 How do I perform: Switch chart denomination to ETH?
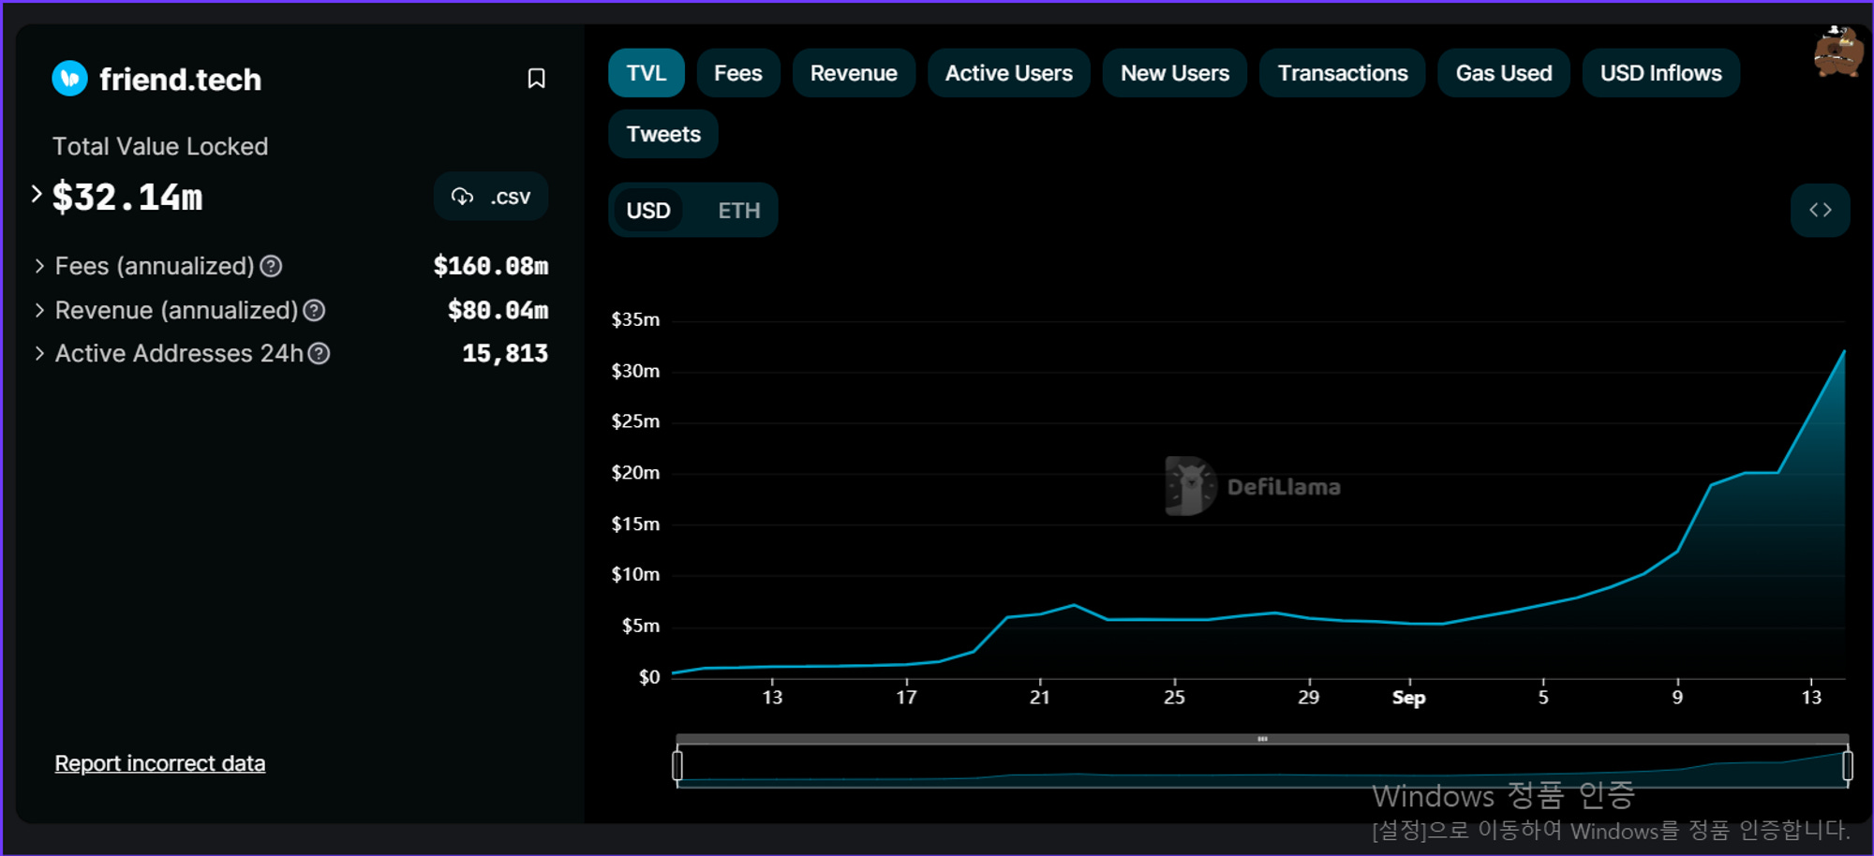739,211
